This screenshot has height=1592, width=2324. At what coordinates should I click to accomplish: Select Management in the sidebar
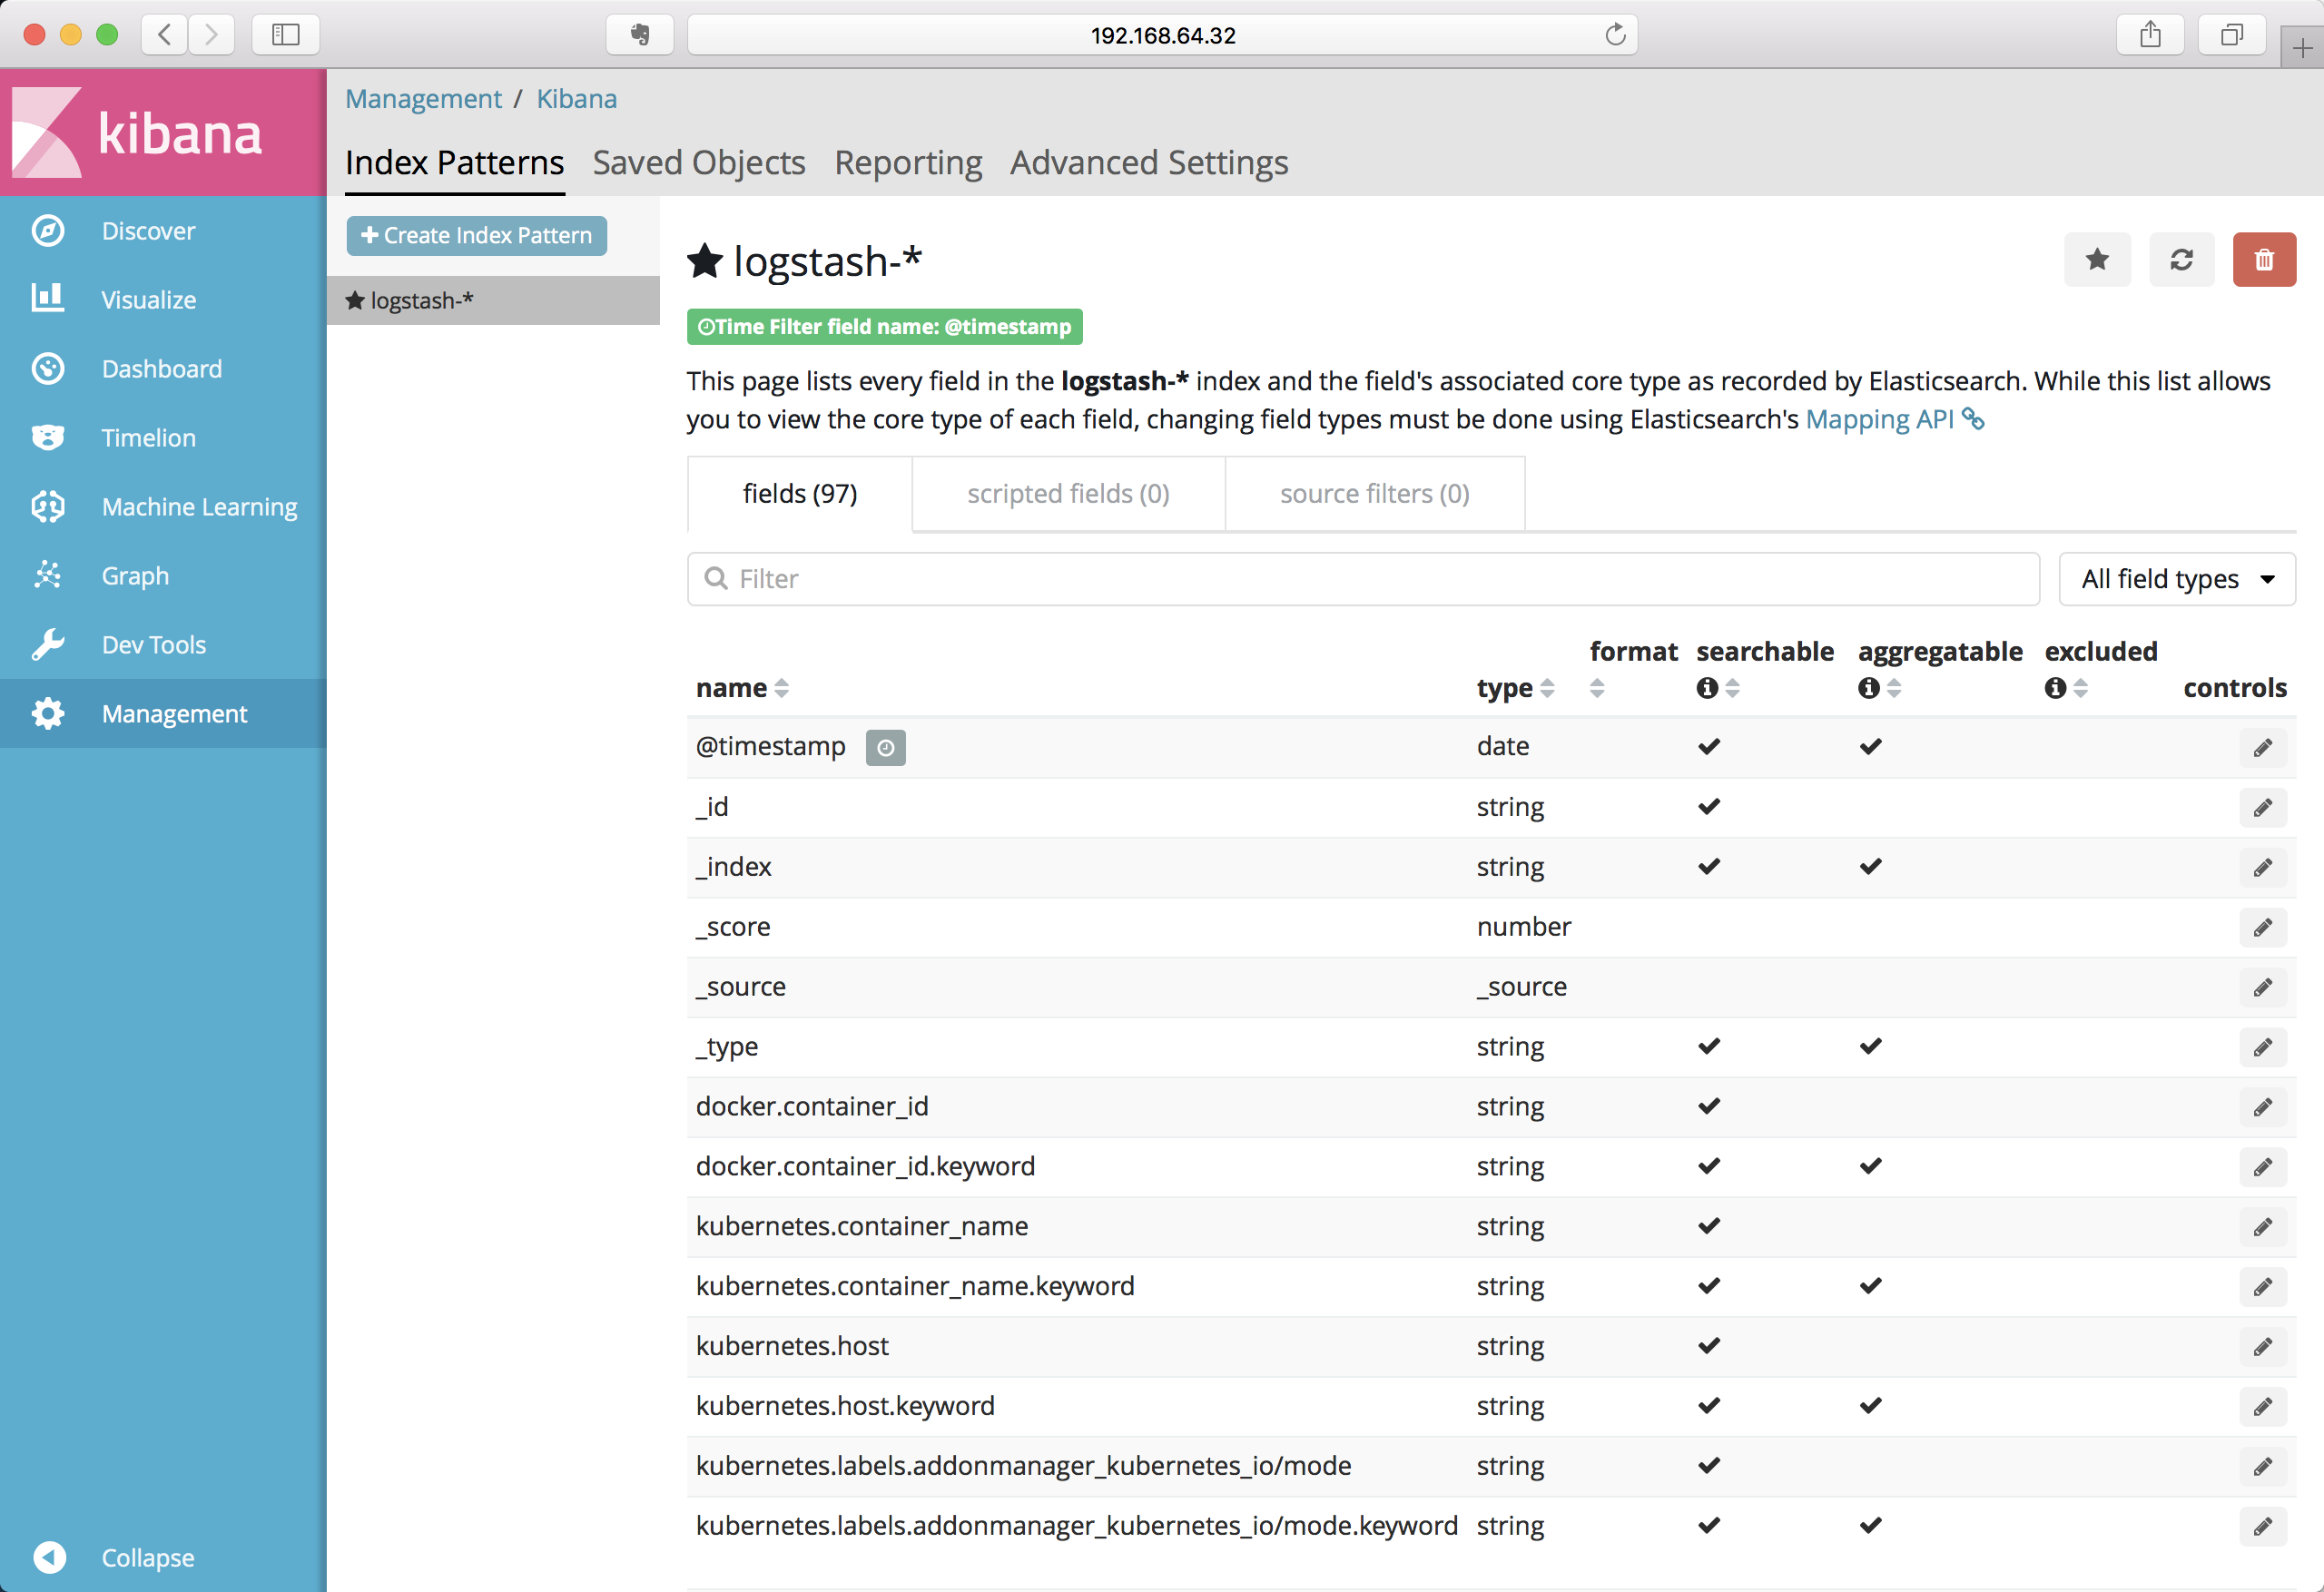[x=163, y=714]
